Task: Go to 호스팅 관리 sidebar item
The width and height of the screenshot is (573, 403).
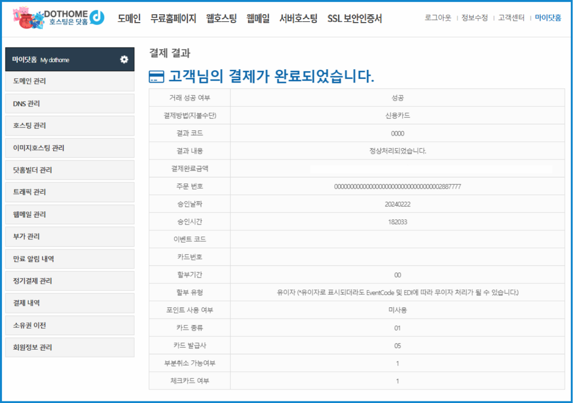Action: click(69, 125)
